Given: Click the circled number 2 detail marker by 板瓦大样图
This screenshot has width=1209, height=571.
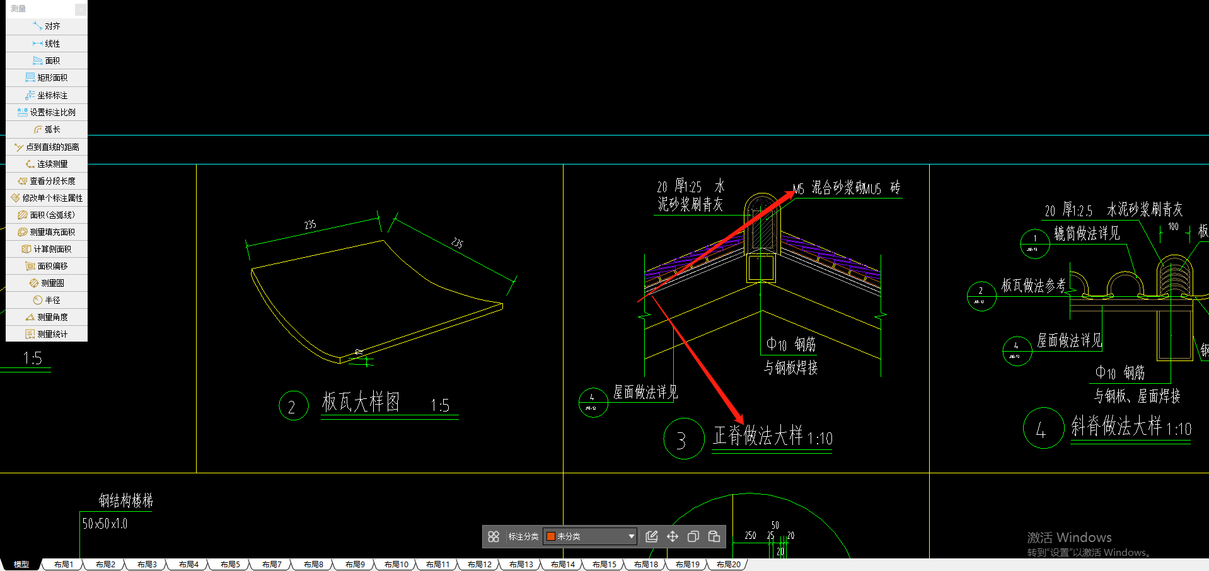Looking at the screenshot, I should [293, 406].
